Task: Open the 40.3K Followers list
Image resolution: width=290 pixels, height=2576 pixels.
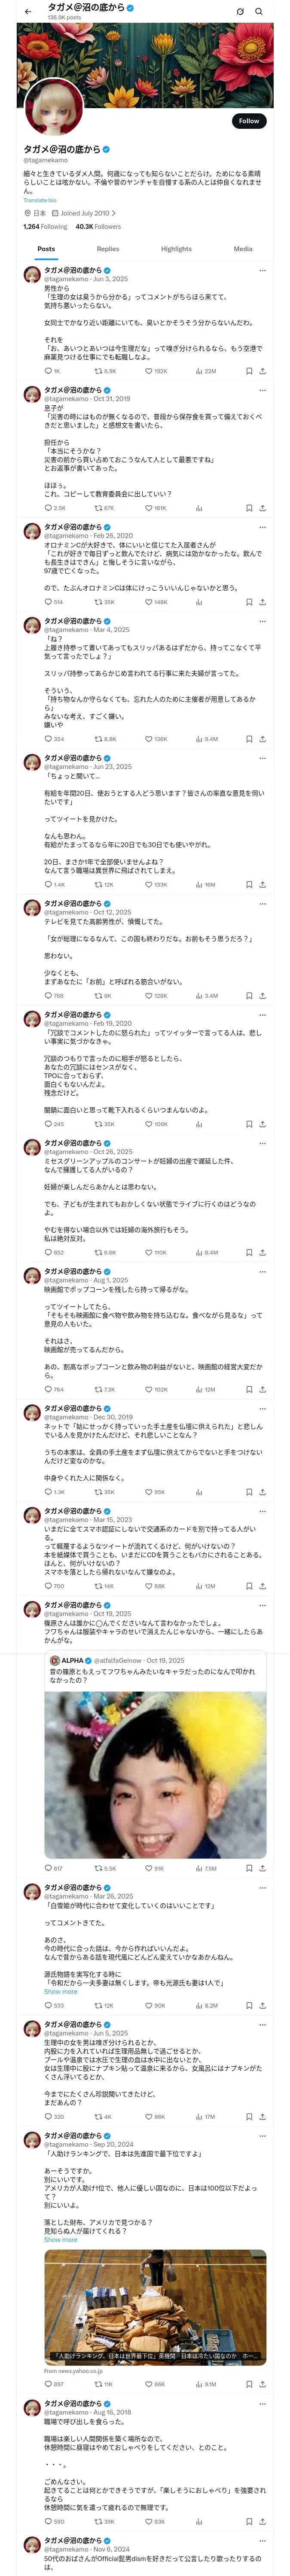Action: click(x=98, y=227)
